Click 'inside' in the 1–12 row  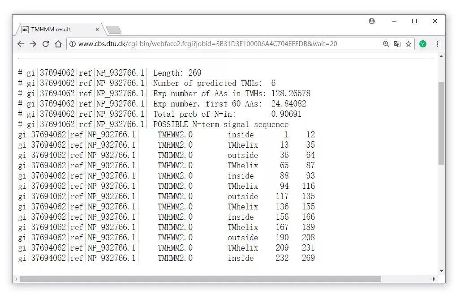(241, 135)
